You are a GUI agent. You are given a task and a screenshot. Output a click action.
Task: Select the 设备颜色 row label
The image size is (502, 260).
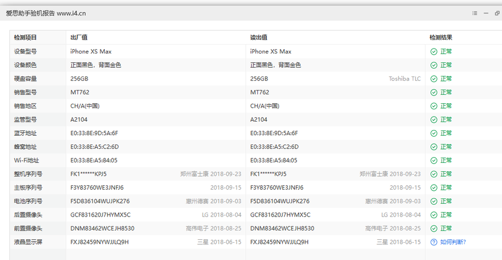point(25,65)
